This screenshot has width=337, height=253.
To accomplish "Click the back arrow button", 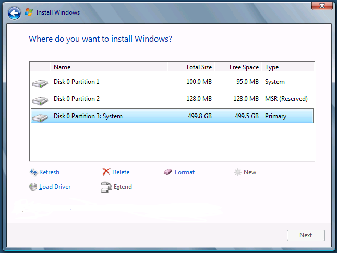I will point(14,12).
